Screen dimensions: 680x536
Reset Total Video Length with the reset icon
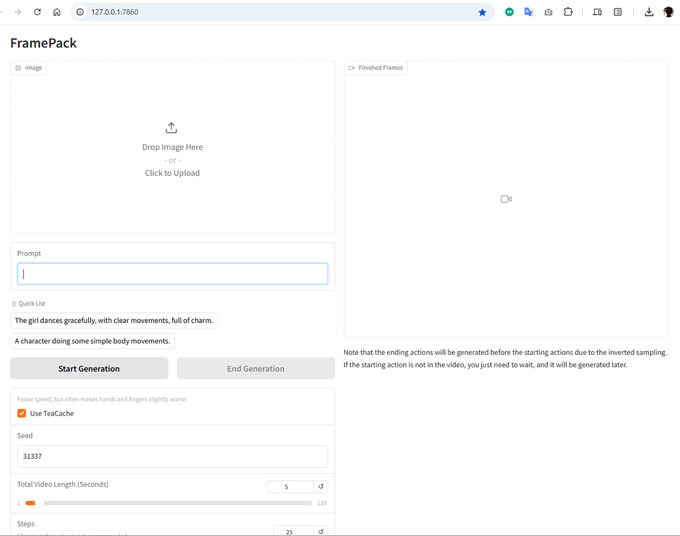pos(321,487)
